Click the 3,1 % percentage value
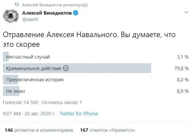193x137 pixels. click(x=183, y=57)
